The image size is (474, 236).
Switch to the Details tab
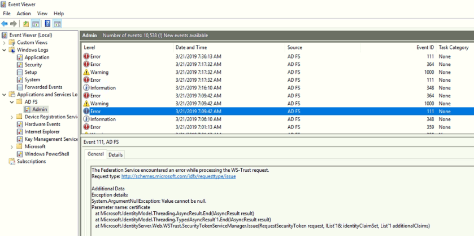115,154
